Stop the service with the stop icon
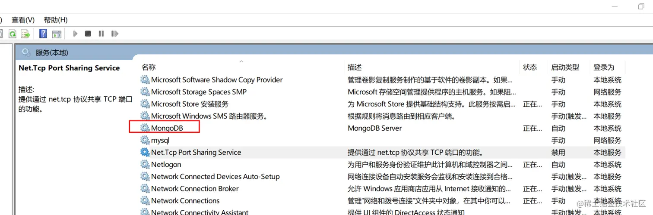653x215 pixels. 88,34
